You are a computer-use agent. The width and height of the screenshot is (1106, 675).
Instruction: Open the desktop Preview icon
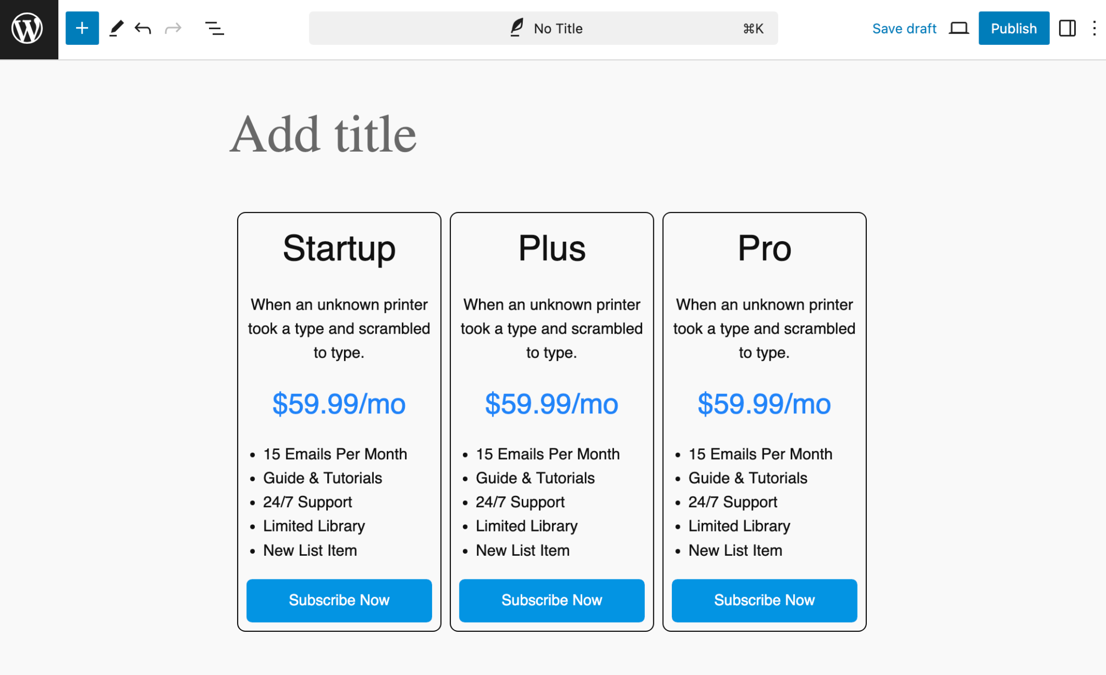(x=959, y=28)
